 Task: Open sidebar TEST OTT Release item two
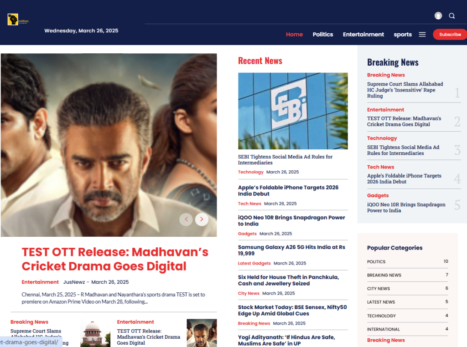tap(404, 121)
